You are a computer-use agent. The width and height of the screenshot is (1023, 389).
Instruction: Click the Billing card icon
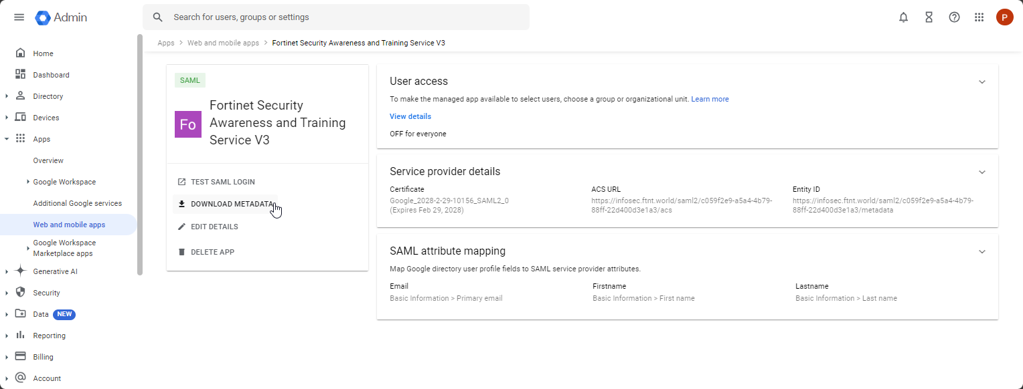click(x=20, y=357)
